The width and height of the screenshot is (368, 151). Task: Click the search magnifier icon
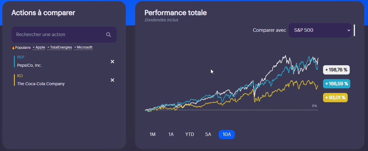(x=108, y=35)
